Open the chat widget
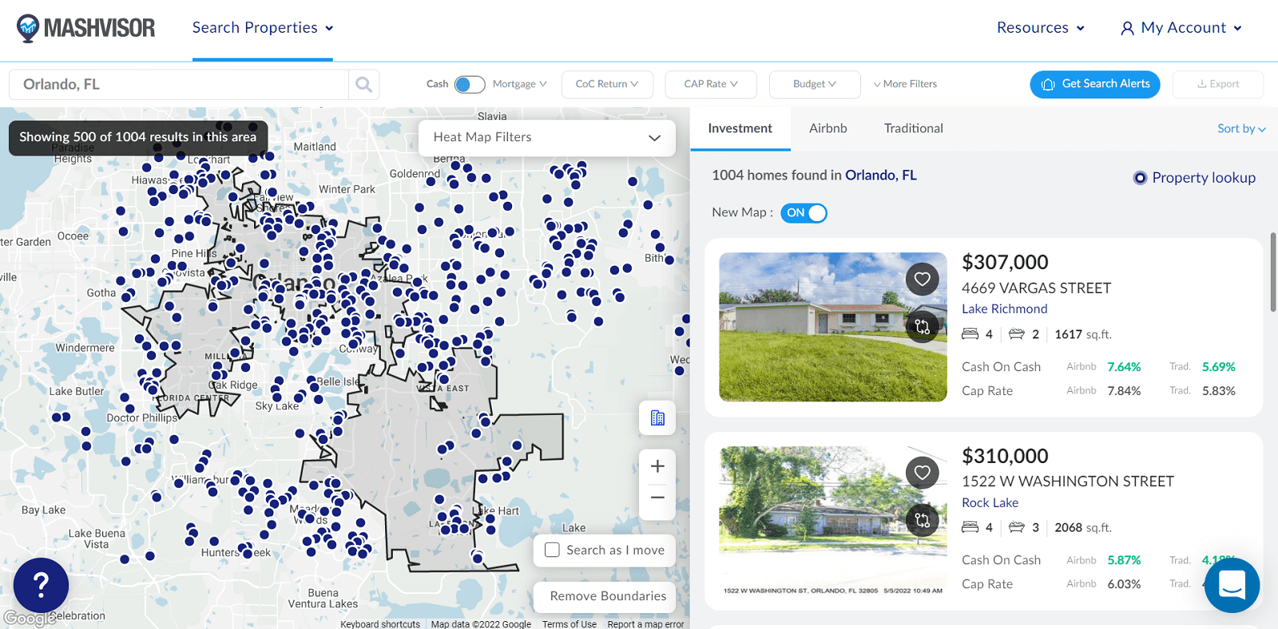Screen dimensions: 1278x629 click(x=1232, y=585)
